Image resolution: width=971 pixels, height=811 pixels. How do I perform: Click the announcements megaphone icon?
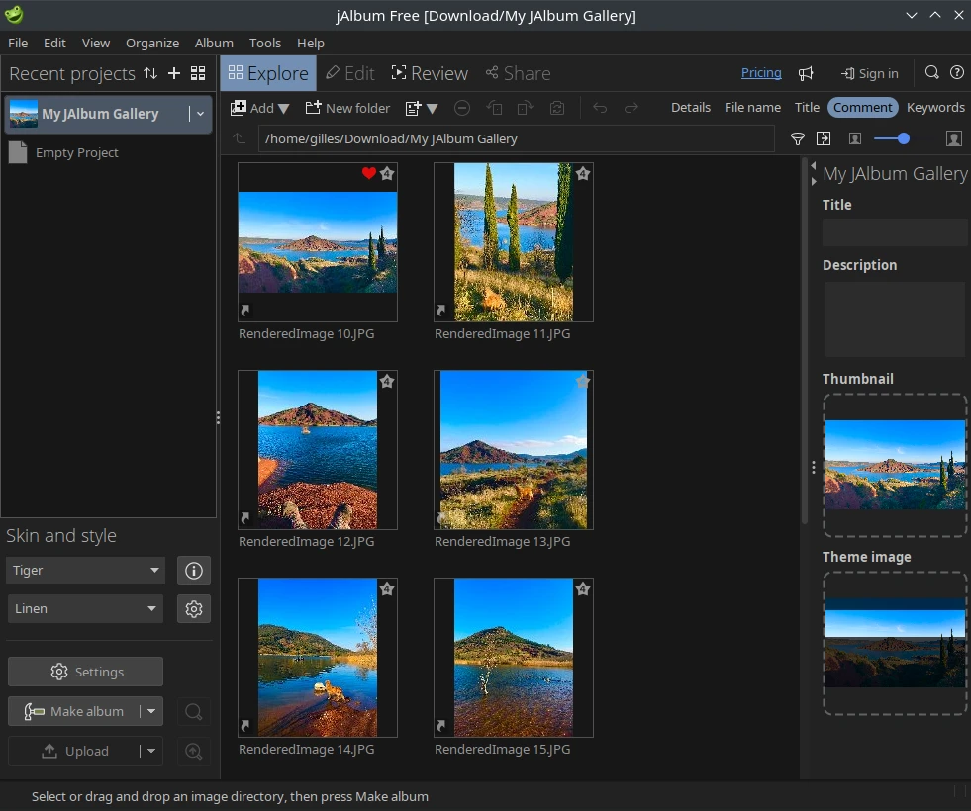[x=807, y=73]
